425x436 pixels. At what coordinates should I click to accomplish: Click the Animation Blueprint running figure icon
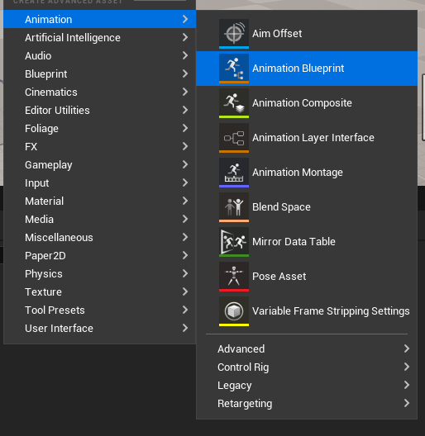(234, 68)
